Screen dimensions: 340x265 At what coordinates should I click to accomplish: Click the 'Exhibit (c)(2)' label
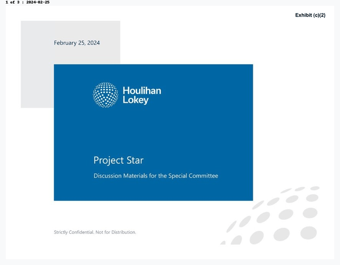pos(310,15)
